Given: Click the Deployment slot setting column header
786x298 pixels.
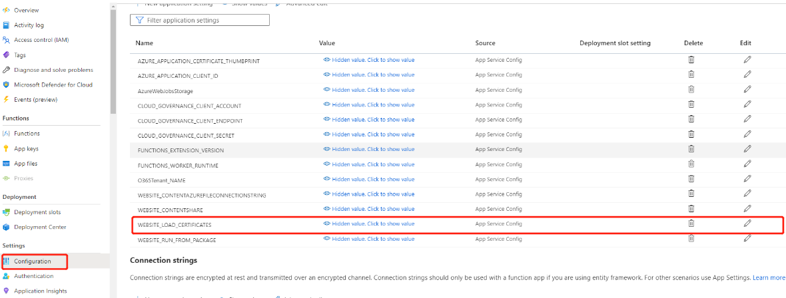Looking at the screenshot, I should pyautogui.click(x=615, y=43).
